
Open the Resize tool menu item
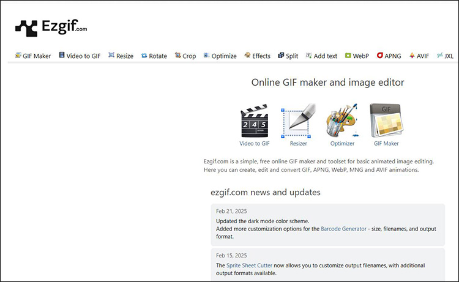click(x=121, y=56)
